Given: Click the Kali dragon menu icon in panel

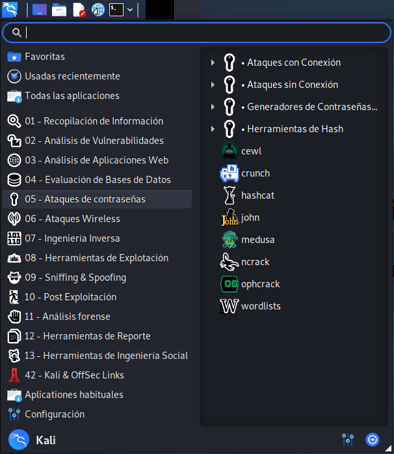Looking at the screenshot, I should point(10,10).
